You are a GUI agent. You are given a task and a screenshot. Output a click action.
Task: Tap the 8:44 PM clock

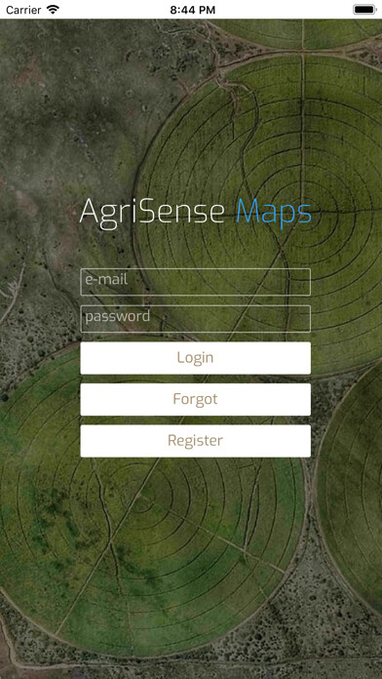[193, 10]
